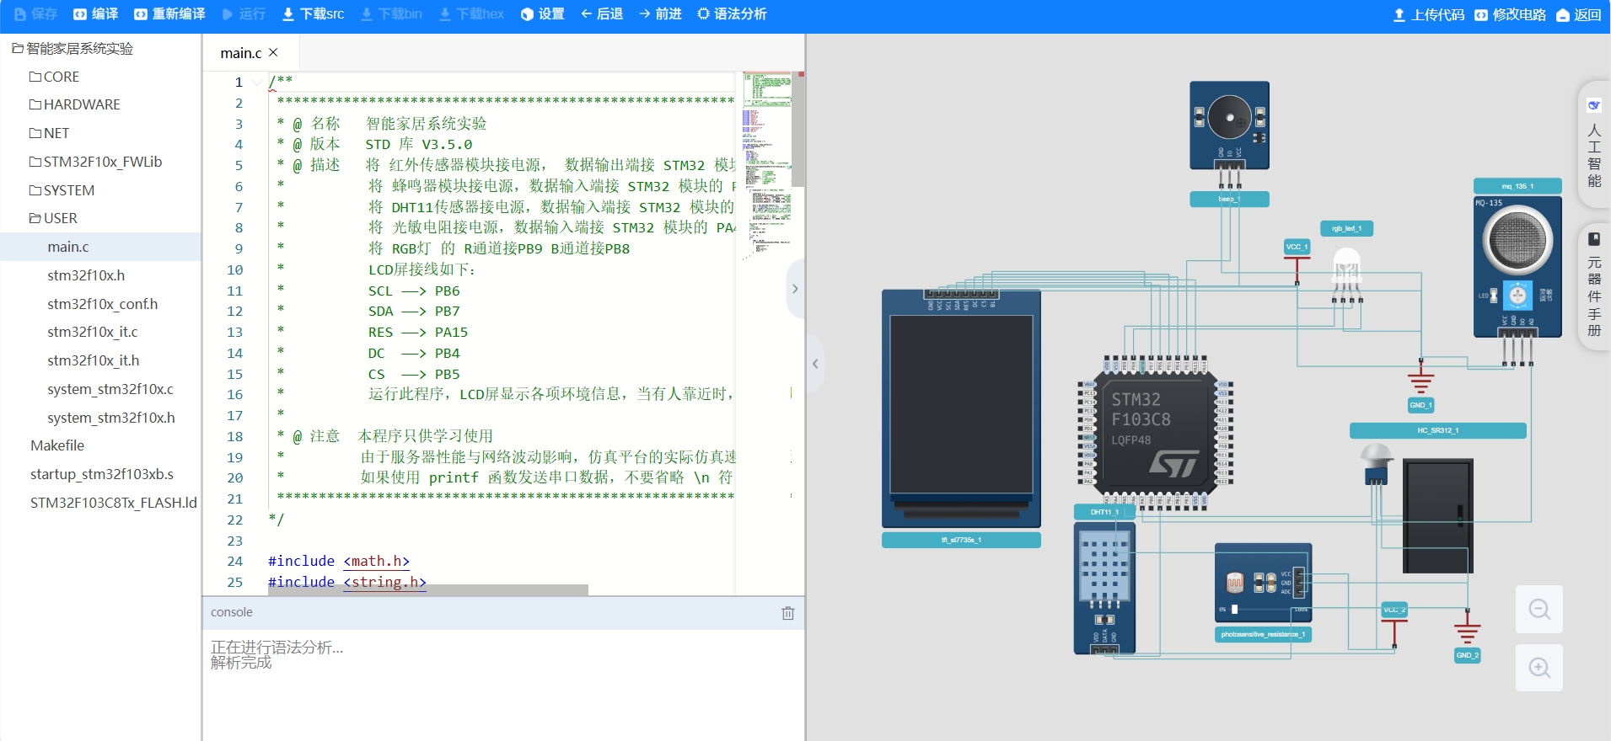Select the tft_st7735s_1 LCD screen

(x=961, y=408)
